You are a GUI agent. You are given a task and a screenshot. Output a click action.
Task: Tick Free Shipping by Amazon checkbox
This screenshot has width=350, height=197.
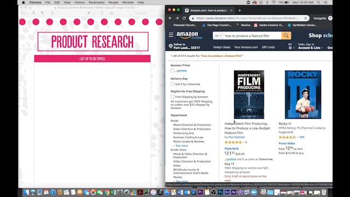pos(172,97)
